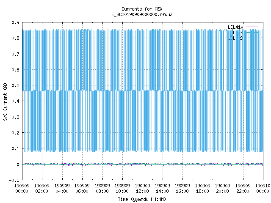271x203 pixels.
Task: Click the x-axis tick '190909 10:00'
Action: coord(122,189)
